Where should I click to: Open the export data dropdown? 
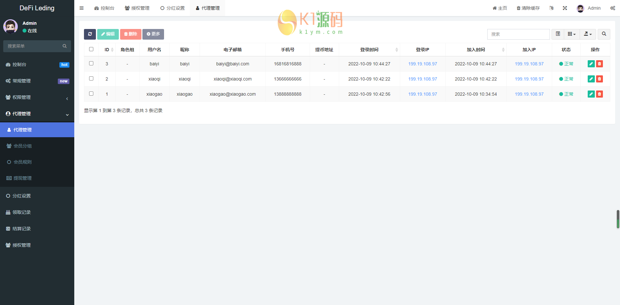588,34
